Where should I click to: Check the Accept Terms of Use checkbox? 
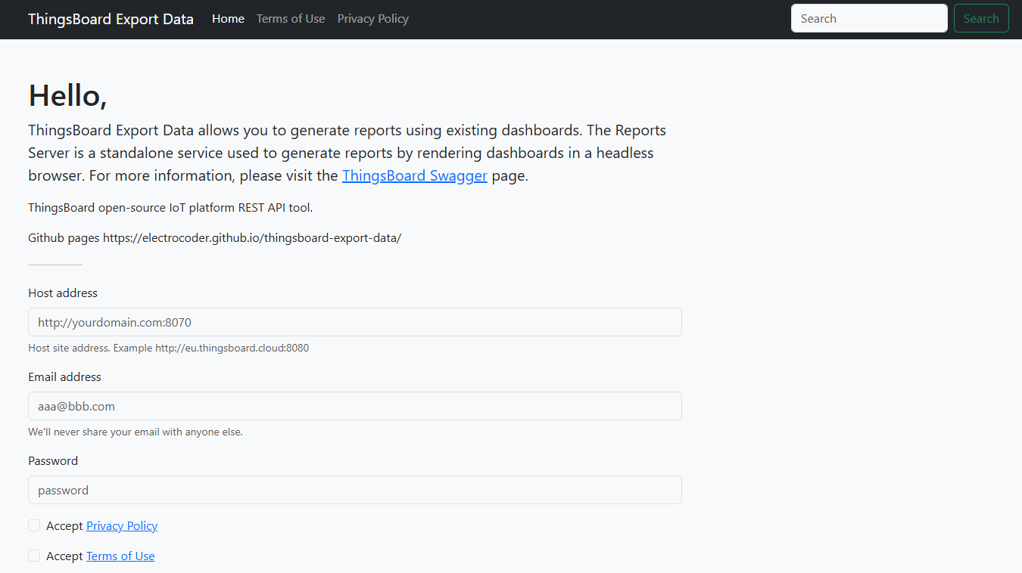[x=34, y=555]
